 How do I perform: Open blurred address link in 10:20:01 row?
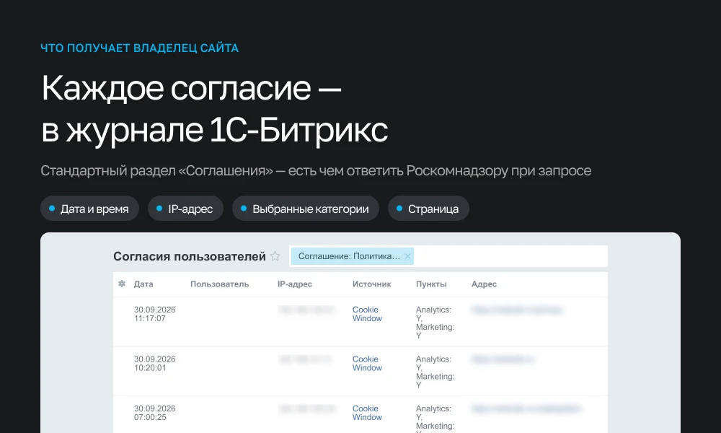(503, 359)
